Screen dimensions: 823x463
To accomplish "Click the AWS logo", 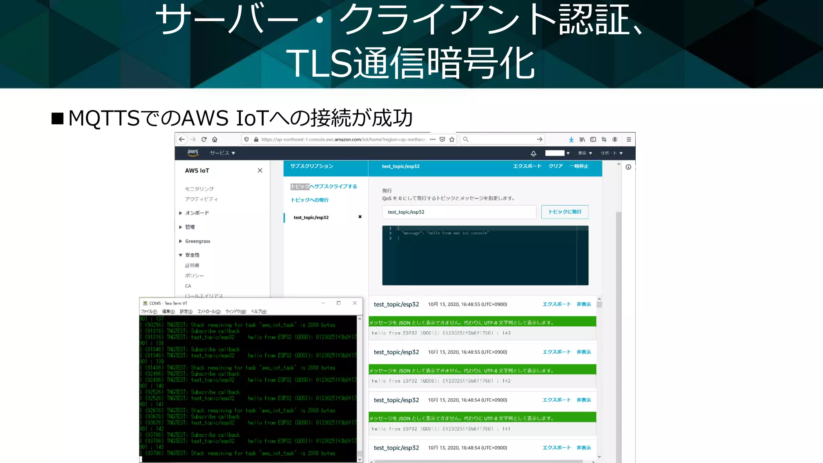I will click(x=193, y=153).
